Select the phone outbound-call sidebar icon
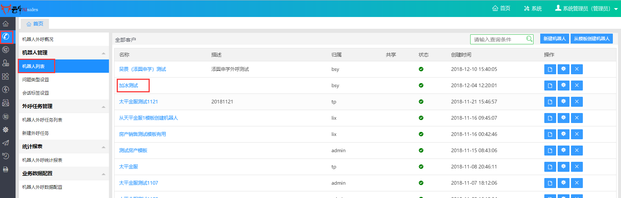621x198 pixels. [6, 37]
